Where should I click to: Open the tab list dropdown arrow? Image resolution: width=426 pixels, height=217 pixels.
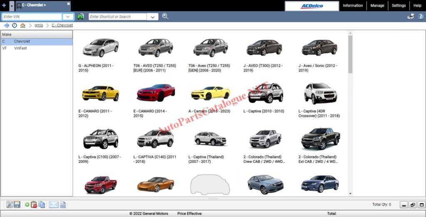point(12,6)
